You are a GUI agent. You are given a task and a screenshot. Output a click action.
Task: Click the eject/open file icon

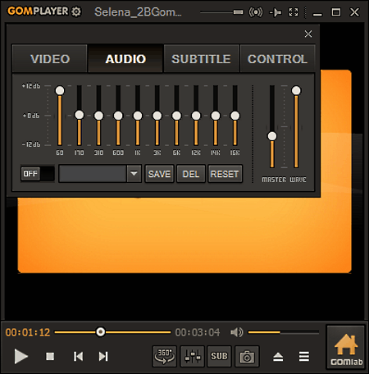tap(278, 357)
